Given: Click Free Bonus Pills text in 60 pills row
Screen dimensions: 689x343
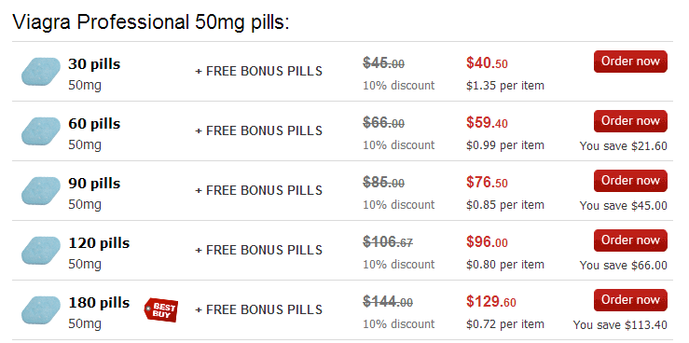Looking at the screenshot, I should click(259, 130).
